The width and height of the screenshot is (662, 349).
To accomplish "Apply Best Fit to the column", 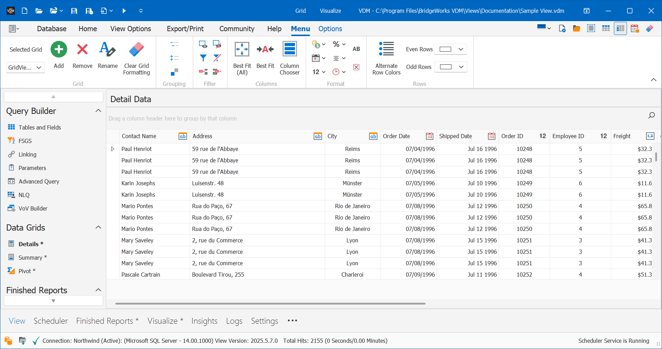I will [x=265, y=55].
